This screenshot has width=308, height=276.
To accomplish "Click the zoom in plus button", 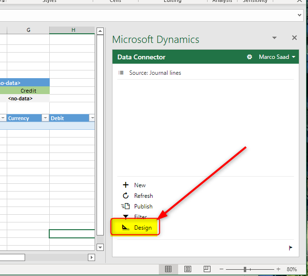I will click(x=278, y=269).
